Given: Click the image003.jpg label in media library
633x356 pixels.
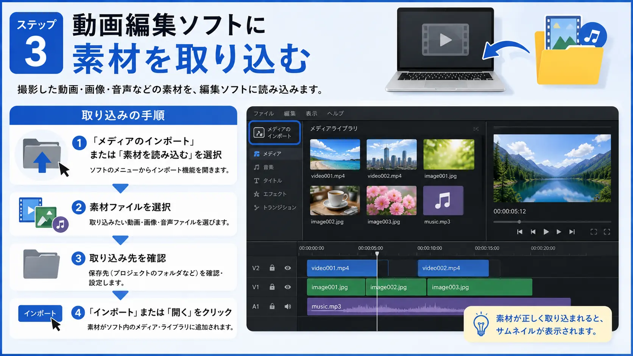Looking at the screenshot, I should pos(384,222).
